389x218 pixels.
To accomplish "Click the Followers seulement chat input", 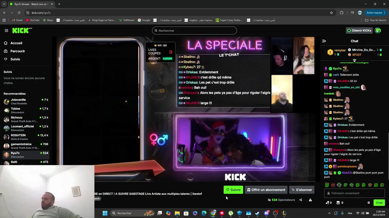I will (x=354, y=193).
